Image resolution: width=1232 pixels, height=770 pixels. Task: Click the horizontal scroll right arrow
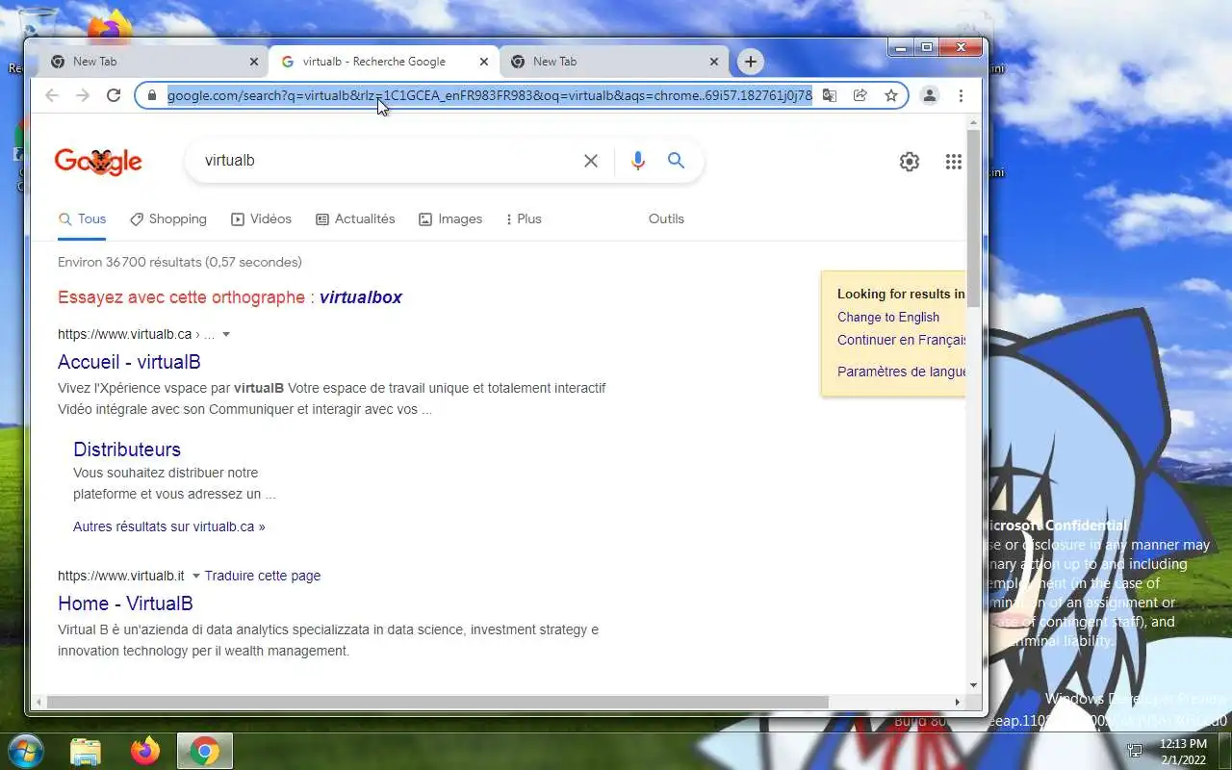tap(957, 702)
